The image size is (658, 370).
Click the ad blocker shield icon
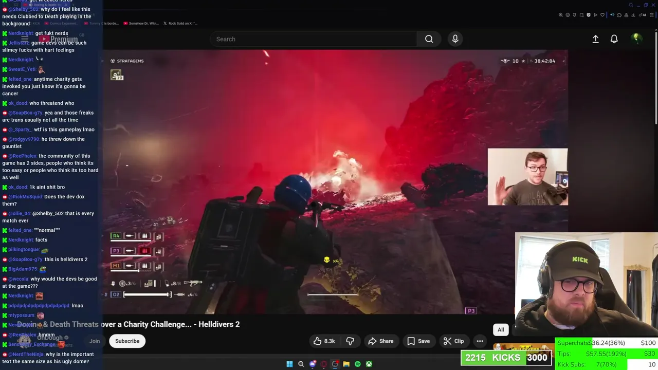point(589,15)
